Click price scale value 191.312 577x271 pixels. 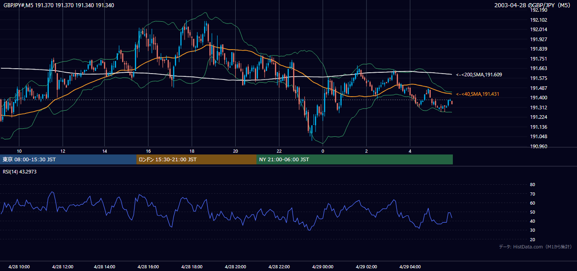point(539,107)
